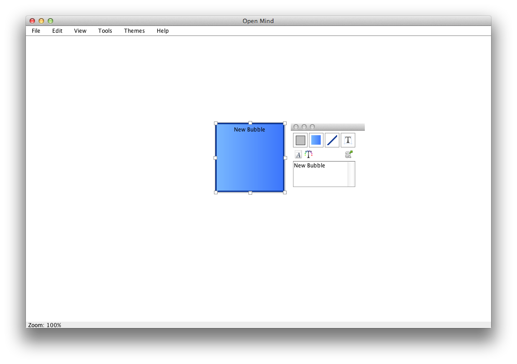Select the text box T tool
This screenshot has width=517, height=364.
pyautogui.click(x=348, y=140)
